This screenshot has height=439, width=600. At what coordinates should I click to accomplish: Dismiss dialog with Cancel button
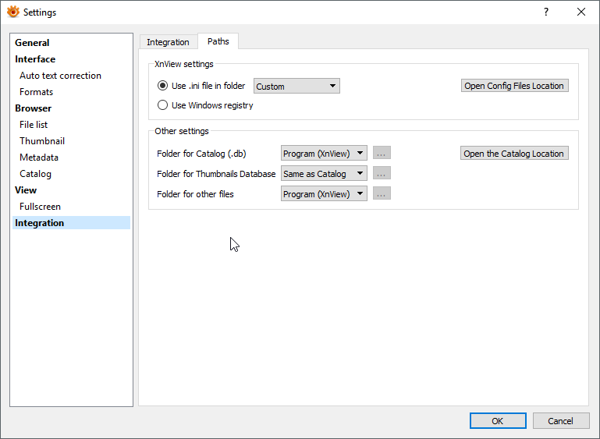[560, 420]
